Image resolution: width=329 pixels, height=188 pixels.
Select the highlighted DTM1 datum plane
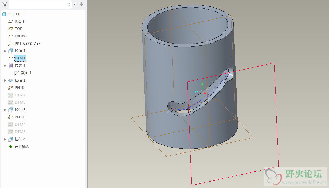20,58
